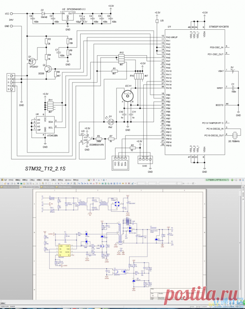
Task: Click the Redo arrow in the toolbar
Action: click(65, 183)
